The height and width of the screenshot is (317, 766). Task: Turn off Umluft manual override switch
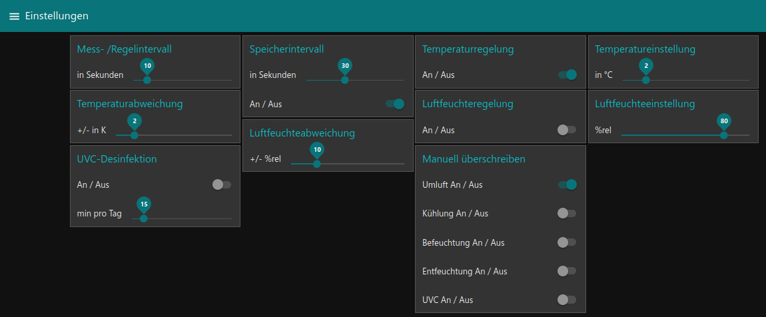click(567, 184)
